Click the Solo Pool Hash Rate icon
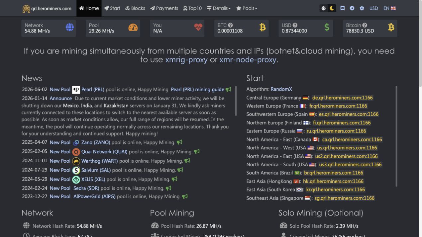Viewport: 422px width, 237px height. coord(283,226)
